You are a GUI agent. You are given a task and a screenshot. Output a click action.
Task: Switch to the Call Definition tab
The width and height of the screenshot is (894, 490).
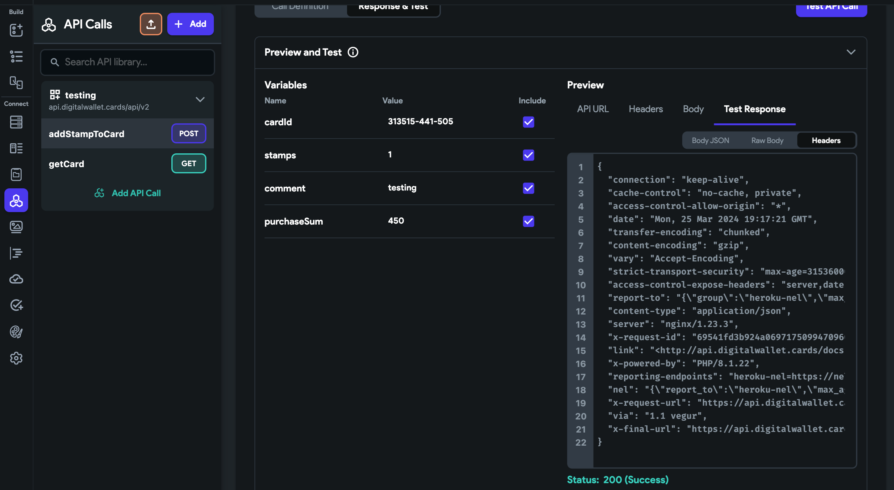[300, 7]
